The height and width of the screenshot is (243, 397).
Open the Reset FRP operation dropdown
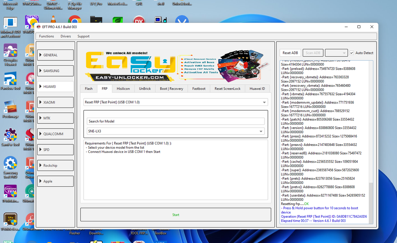(176, 102)
